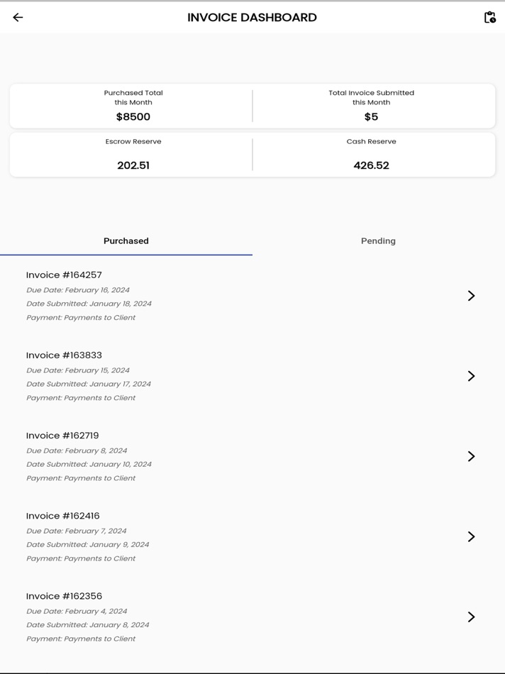Tap the Escrow Reserve value
The image size is (505, 674).
pyautogui.click(x=133, y=165)
